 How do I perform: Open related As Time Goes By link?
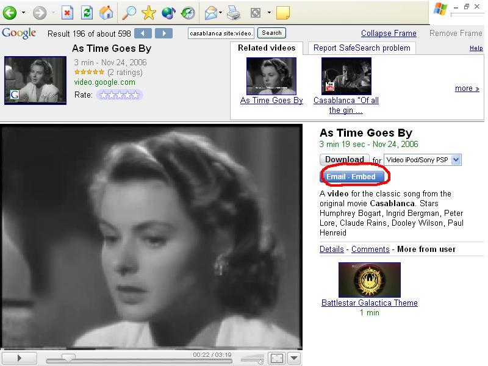click(271, 100)
